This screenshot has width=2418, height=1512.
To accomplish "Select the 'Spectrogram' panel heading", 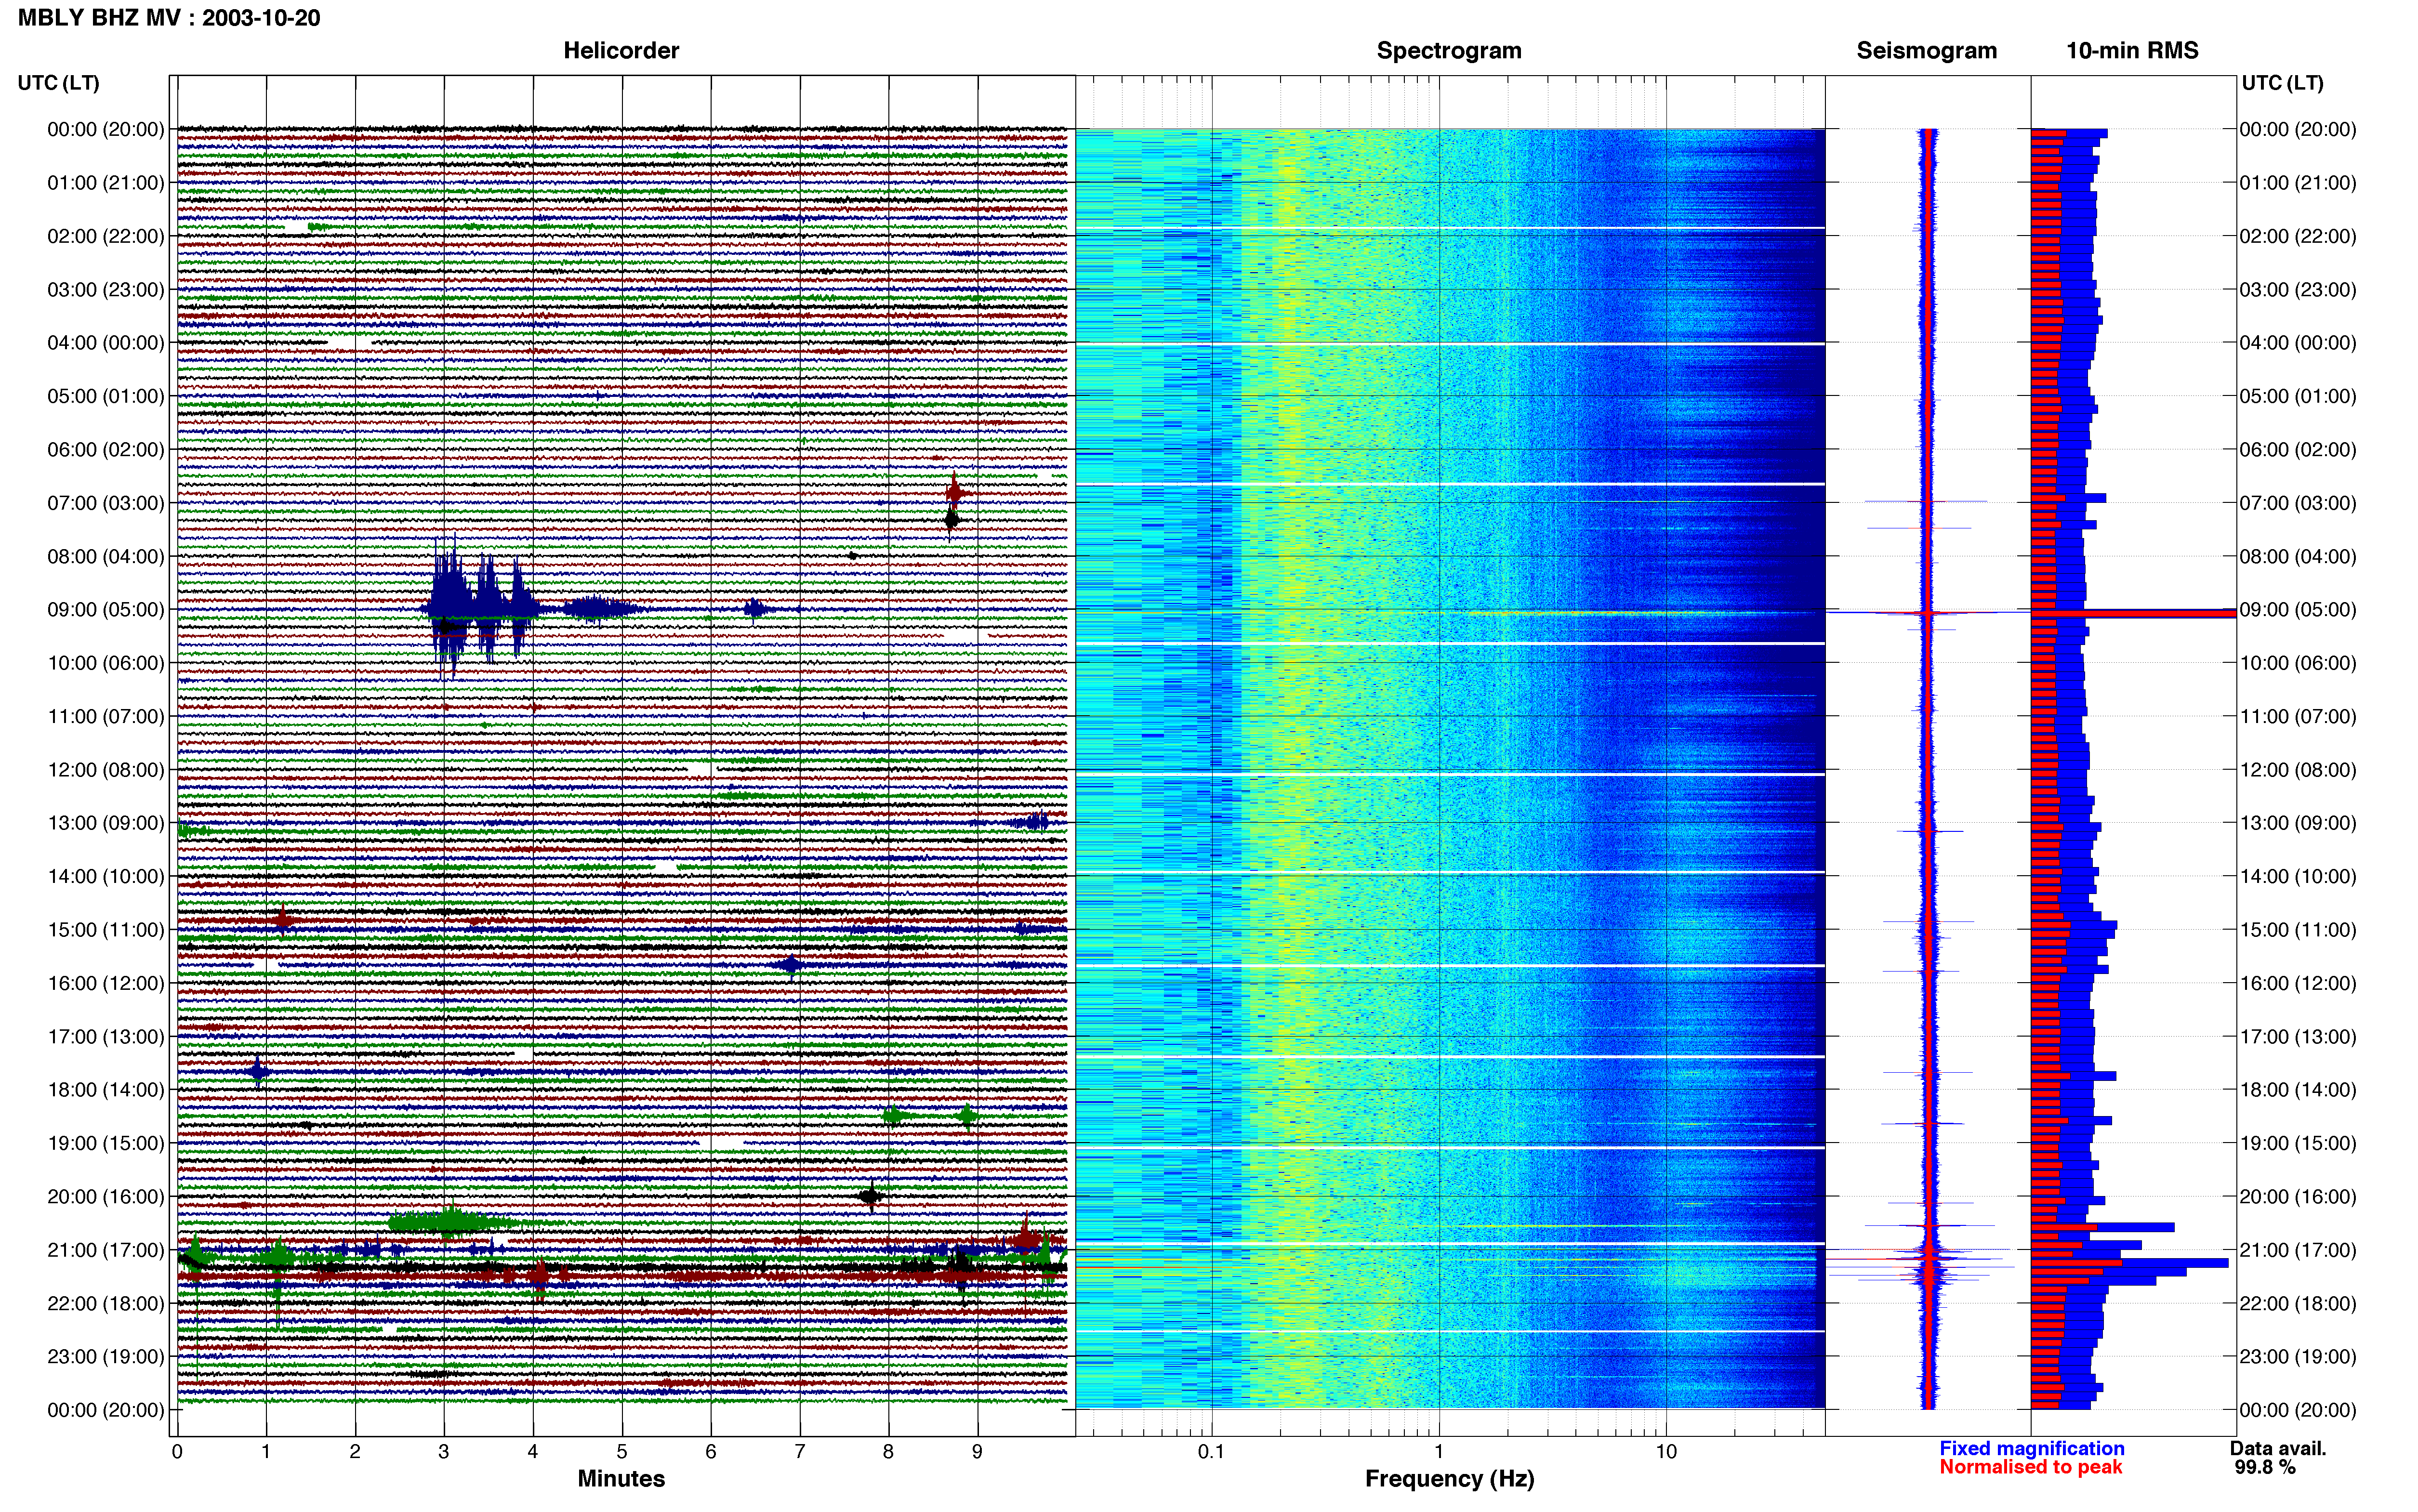I will pos(1448,50).
